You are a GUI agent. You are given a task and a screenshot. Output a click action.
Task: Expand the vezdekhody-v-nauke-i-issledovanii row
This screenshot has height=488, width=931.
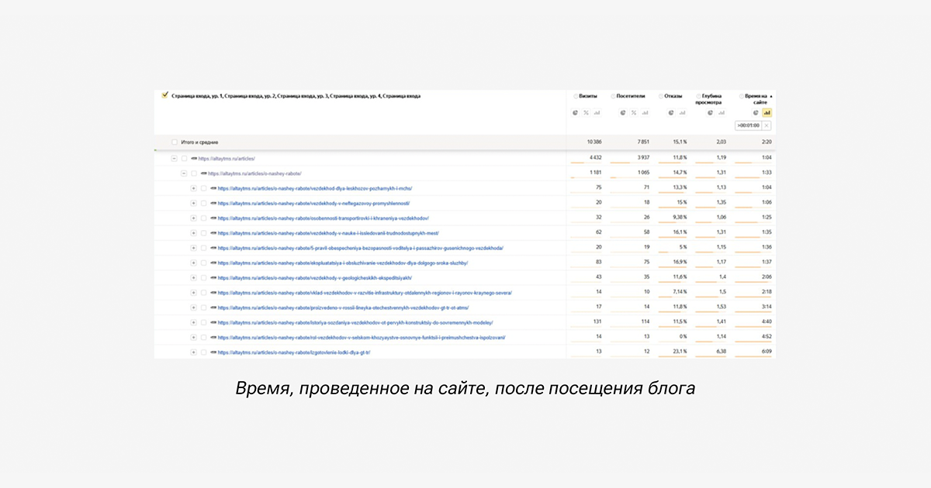(x=193, y=233)
